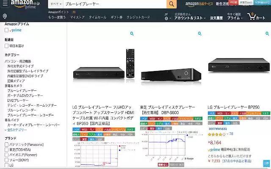The image size is (271, 169).
Task: Select 外付記録型ブルーレイドライブ category
Action: tap(28, 71)
